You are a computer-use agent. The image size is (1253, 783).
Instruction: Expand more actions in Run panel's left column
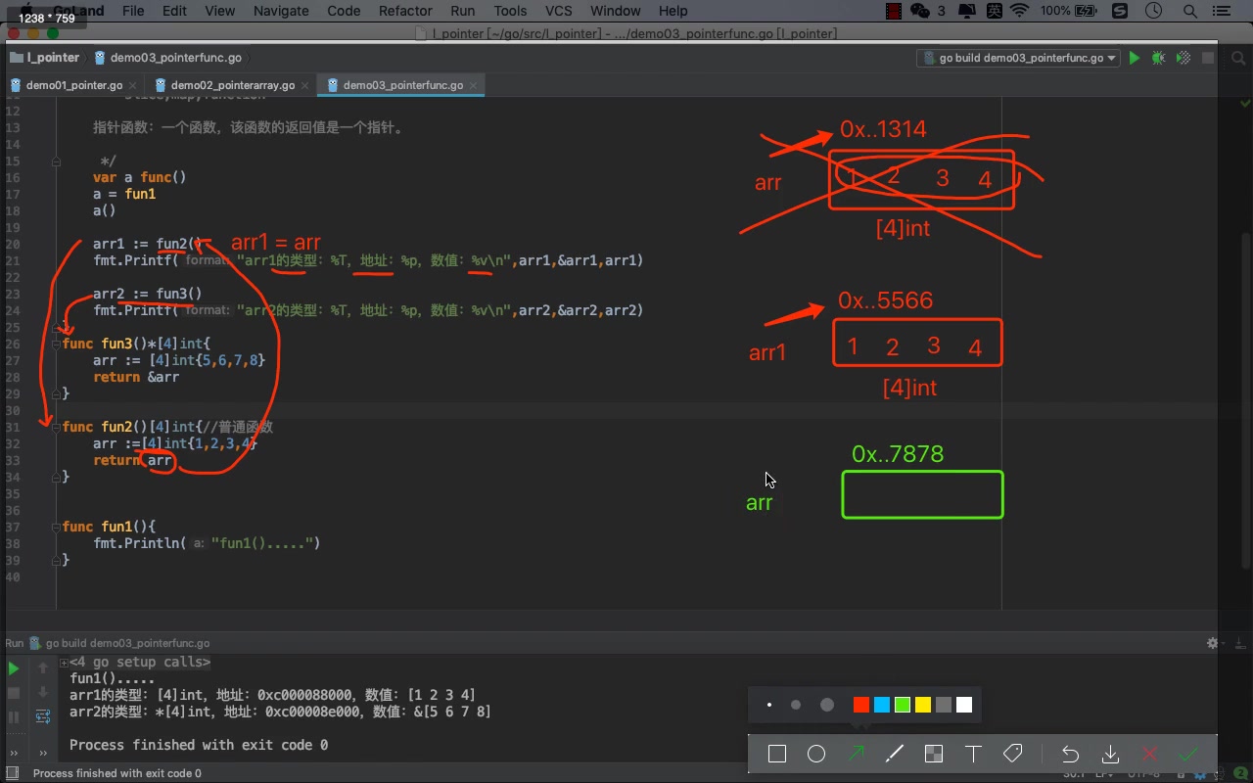14,753
